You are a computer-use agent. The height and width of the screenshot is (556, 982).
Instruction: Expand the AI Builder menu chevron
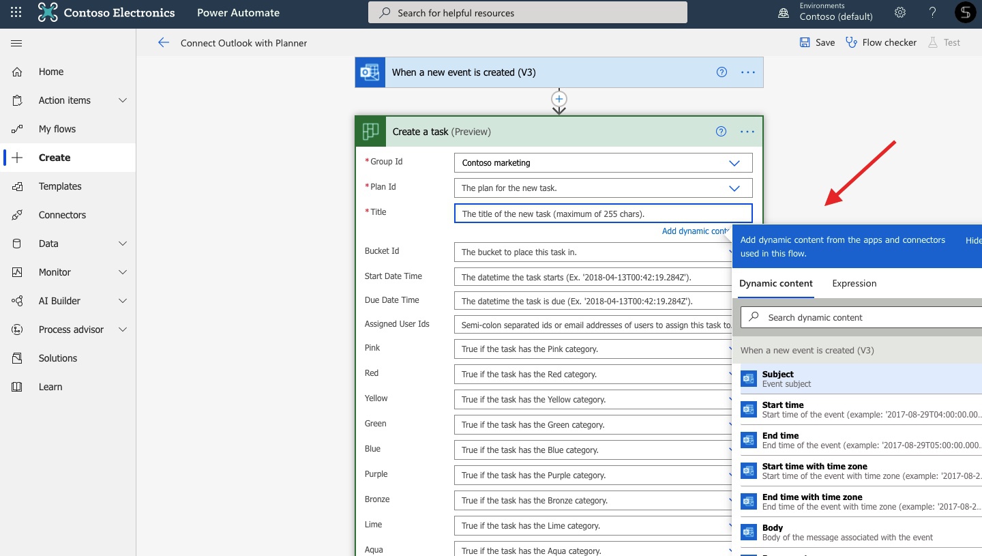pos(123,301)
